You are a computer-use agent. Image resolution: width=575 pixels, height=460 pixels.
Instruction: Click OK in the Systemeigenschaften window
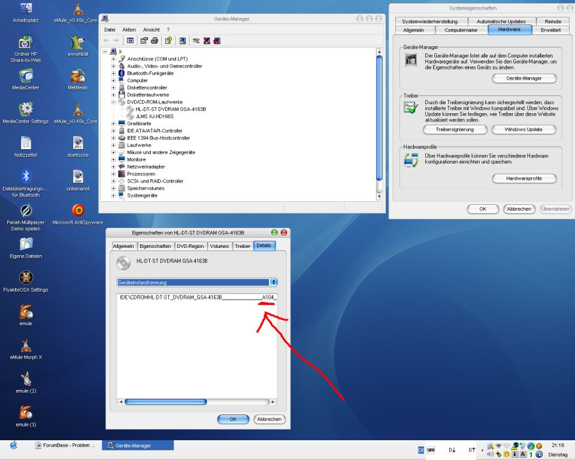coord(483,209)
